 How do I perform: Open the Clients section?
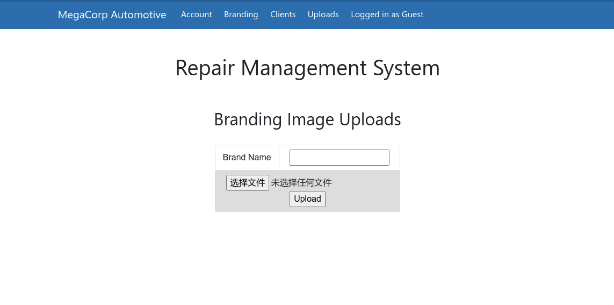[x=283, y=15]
